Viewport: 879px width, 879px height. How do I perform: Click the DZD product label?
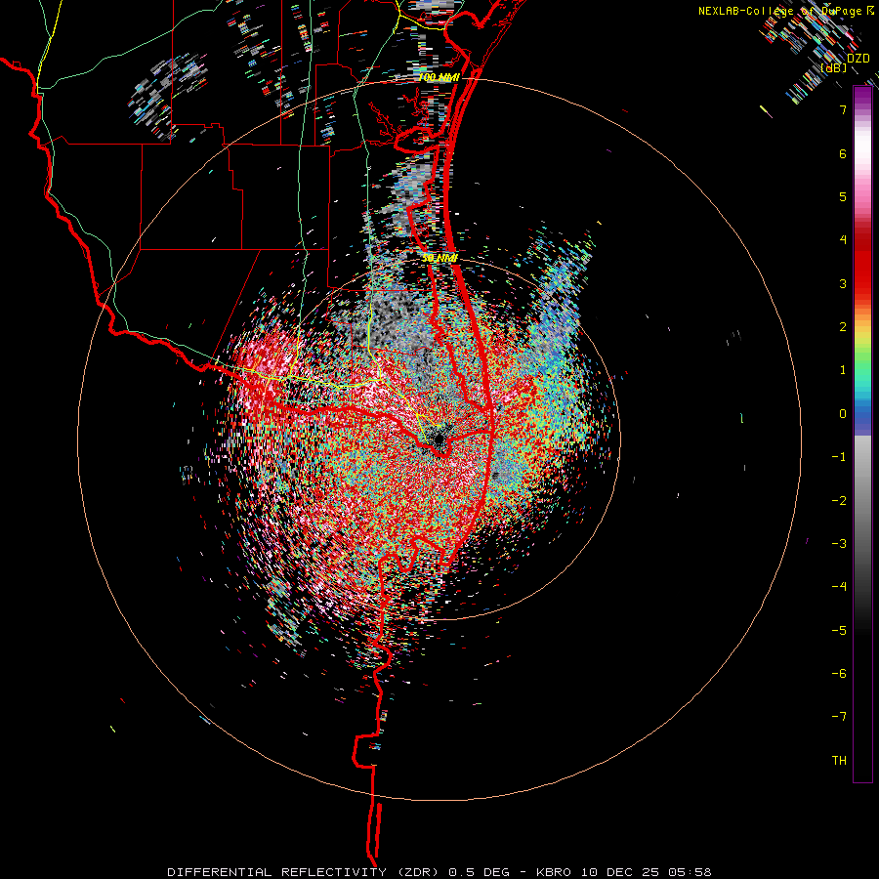tap(858, 59)
